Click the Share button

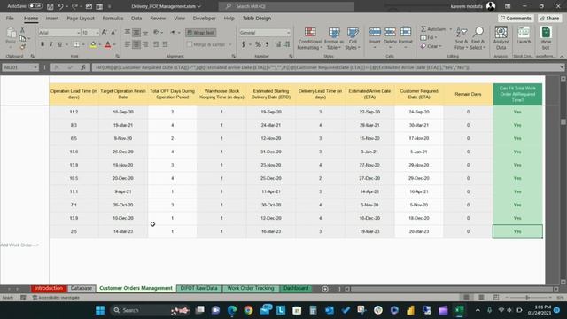549,18
